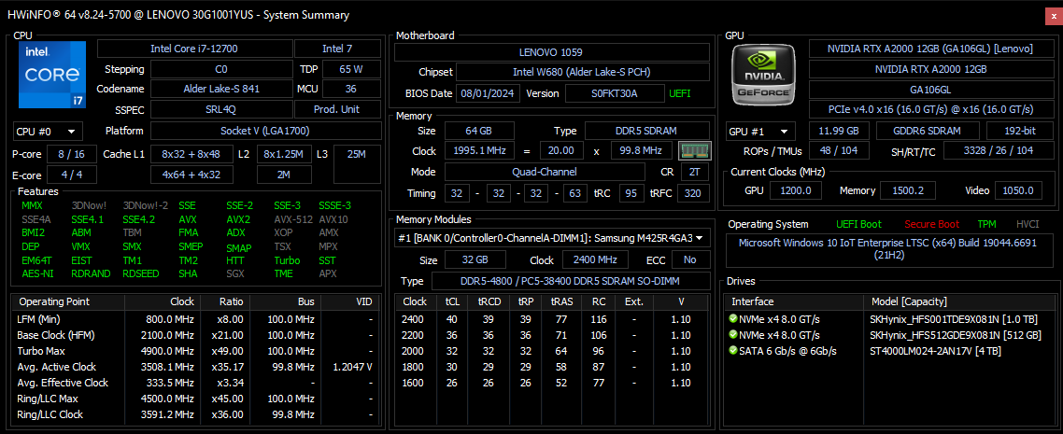
Task: Click the Intel Core i7 logo
Action: pos(52,75)
